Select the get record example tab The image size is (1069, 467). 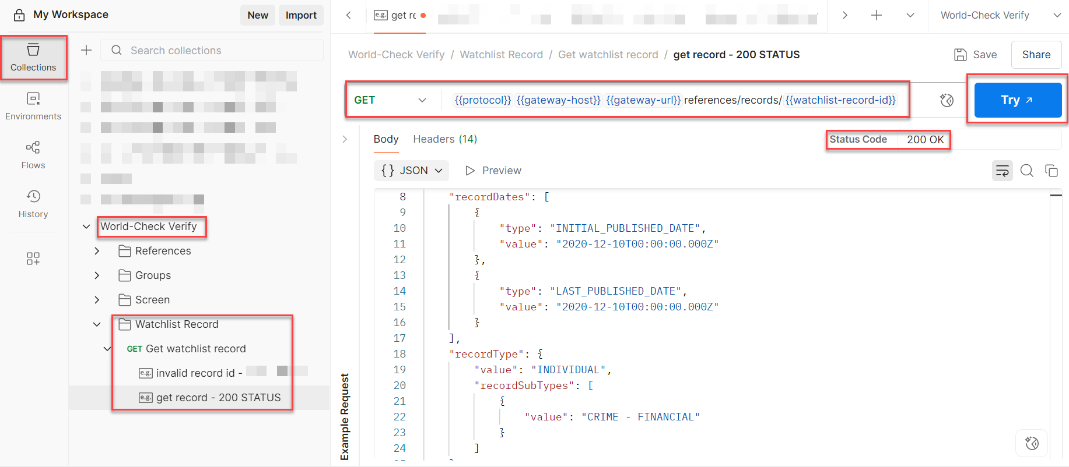pos(399,16)
